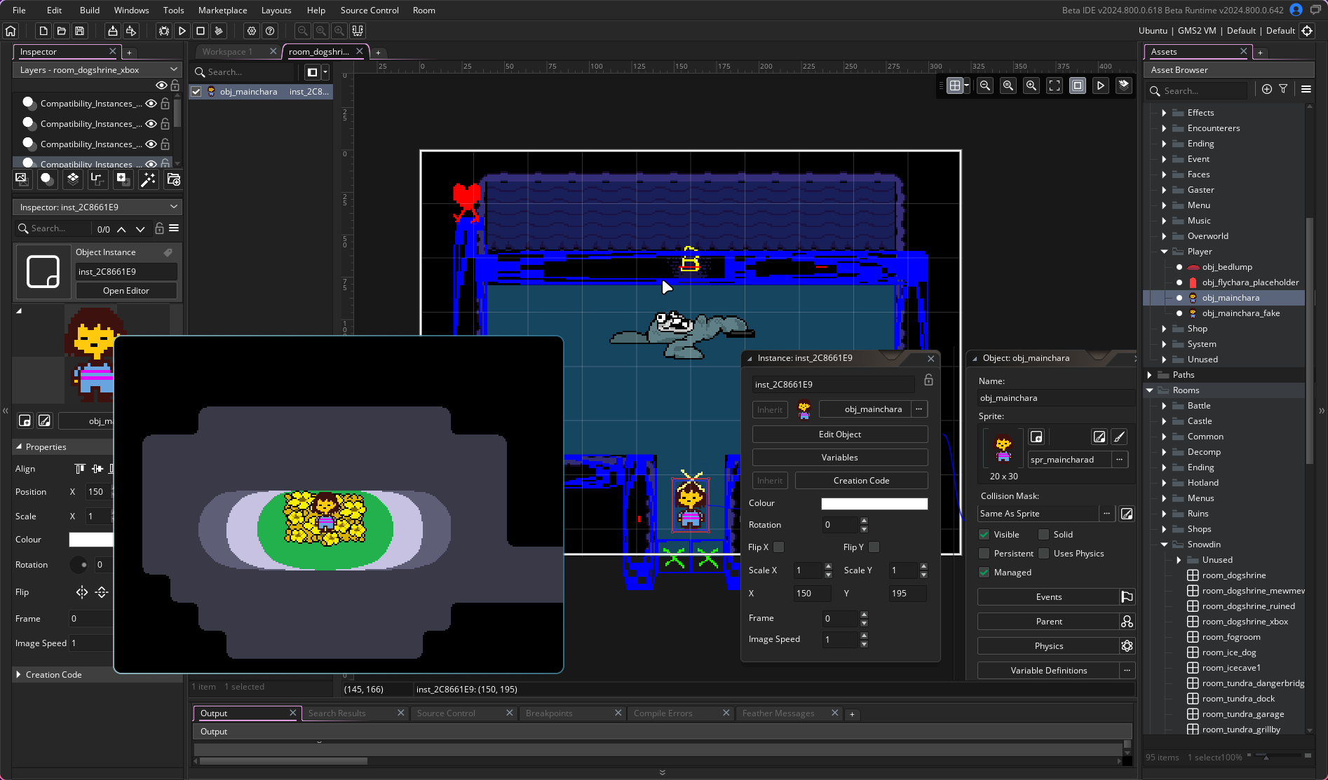Viewport: 1328px width, 780px height.
Task: Expand the Paths folder
Action: [1149, 375]
